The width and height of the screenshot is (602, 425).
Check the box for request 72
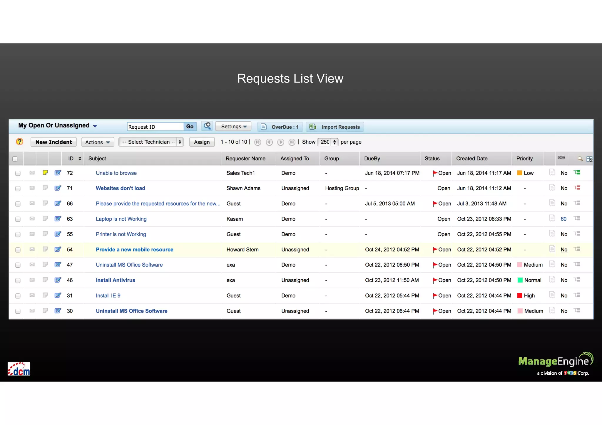click(18, 173)
